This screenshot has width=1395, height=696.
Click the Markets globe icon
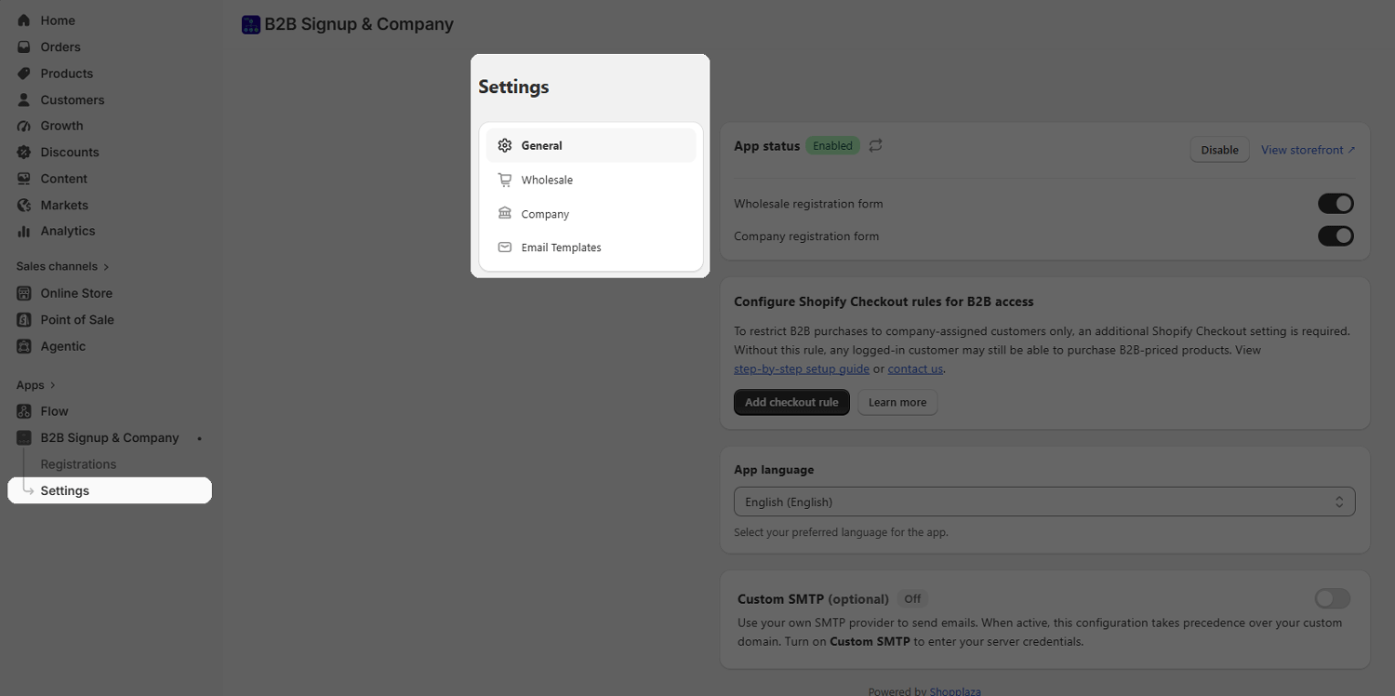tap(24, 205)
